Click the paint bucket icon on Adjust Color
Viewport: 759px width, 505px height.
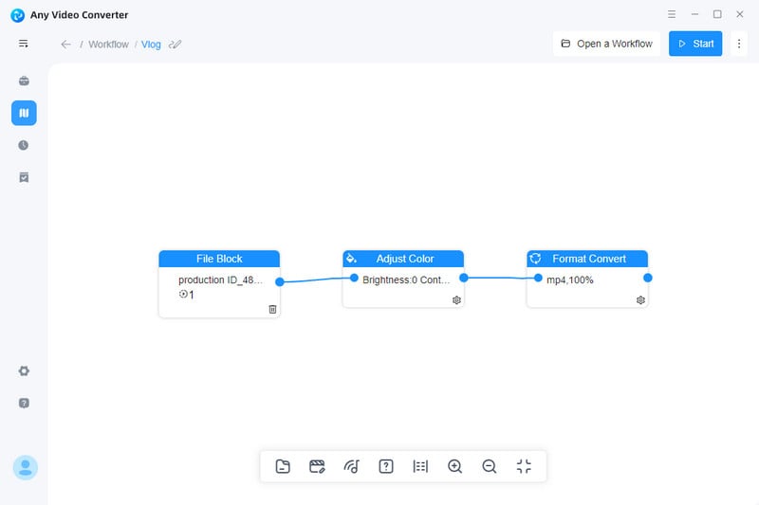click(x=351, y=259)
